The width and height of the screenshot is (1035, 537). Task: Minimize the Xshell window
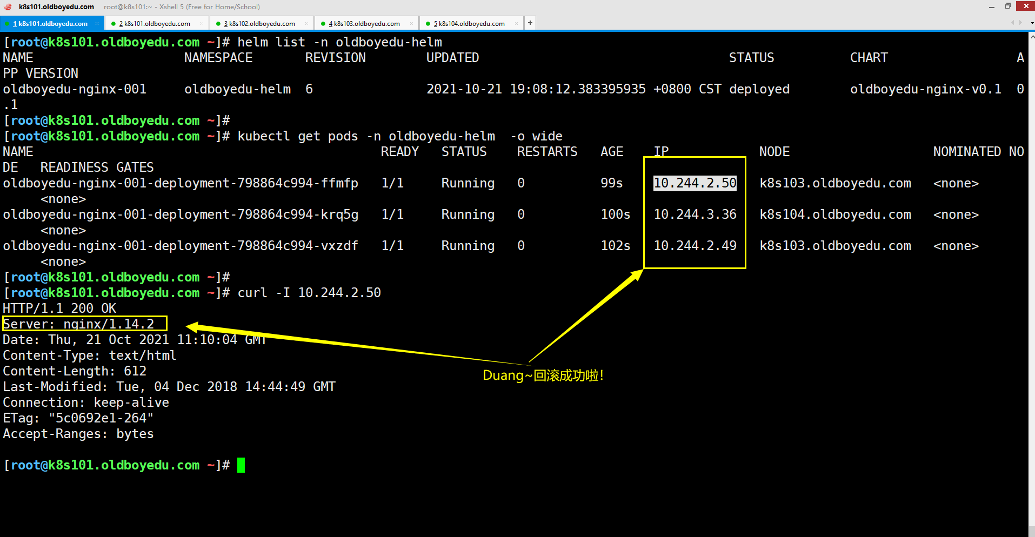tap(991, 6)
